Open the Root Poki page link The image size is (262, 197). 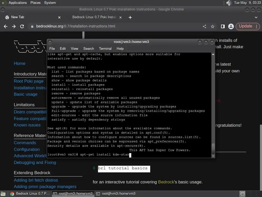click(x=29, y=81)
